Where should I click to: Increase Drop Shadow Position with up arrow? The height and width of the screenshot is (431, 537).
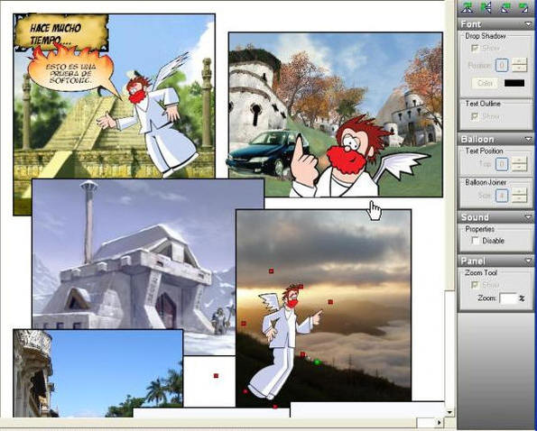pos(519,61)
